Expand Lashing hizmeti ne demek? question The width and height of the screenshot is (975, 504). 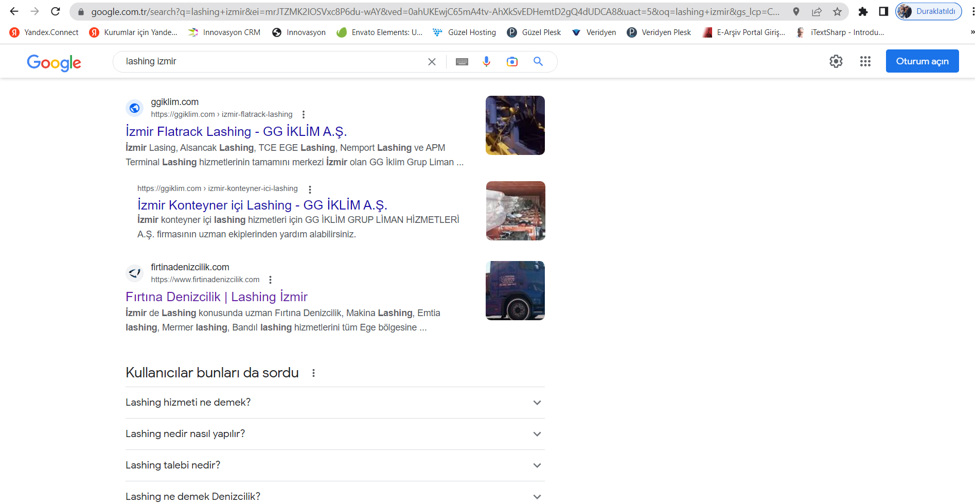click(x=335, y=403)
